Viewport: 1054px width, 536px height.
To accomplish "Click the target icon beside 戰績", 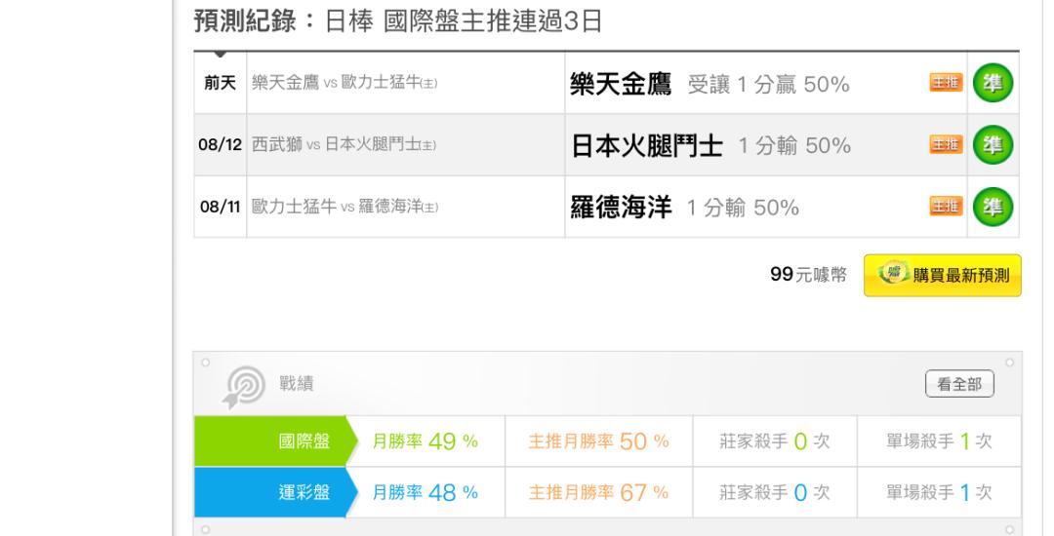I will click(244, 386).
